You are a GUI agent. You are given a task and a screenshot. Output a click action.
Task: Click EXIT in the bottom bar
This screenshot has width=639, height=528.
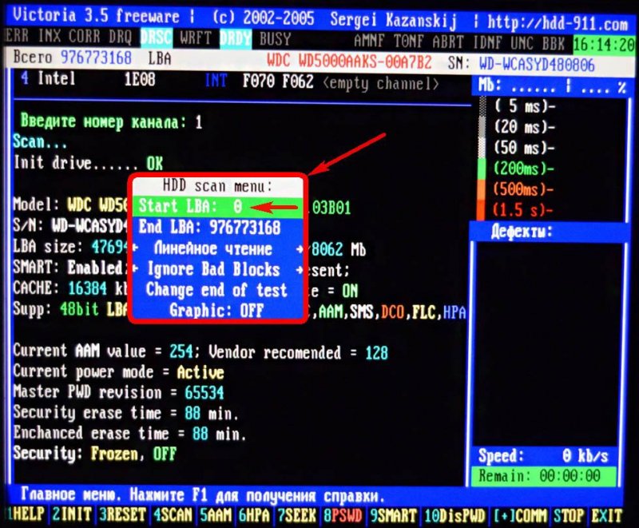pos(607,516)
